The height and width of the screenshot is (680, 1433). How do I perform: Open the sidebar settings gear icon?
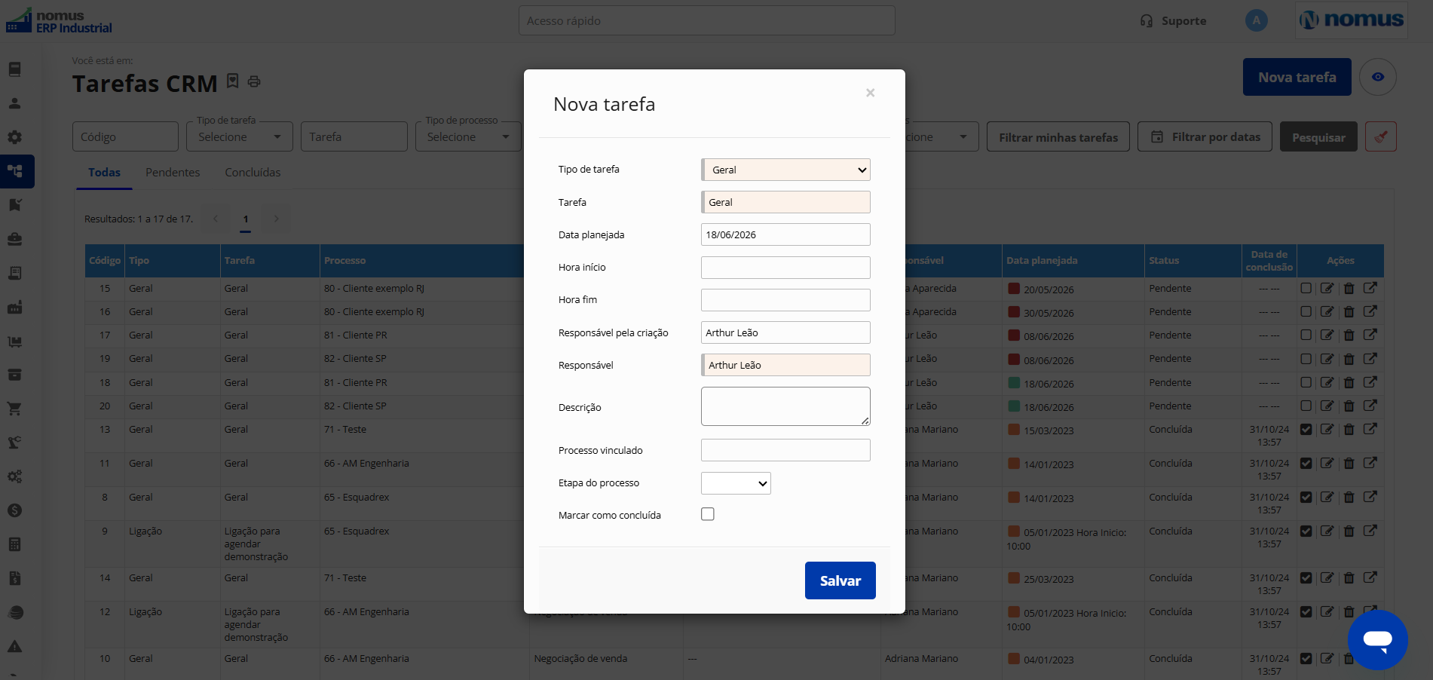point(14,137)
